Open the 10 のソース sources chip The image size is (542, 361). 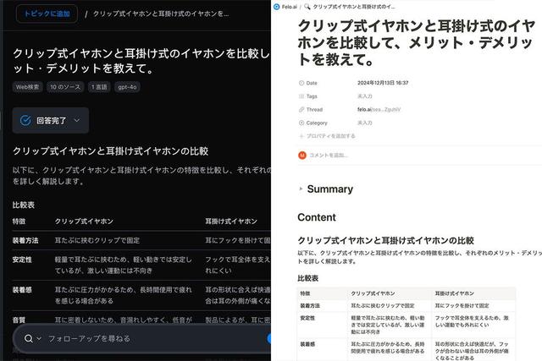click(x=65, y=87)
